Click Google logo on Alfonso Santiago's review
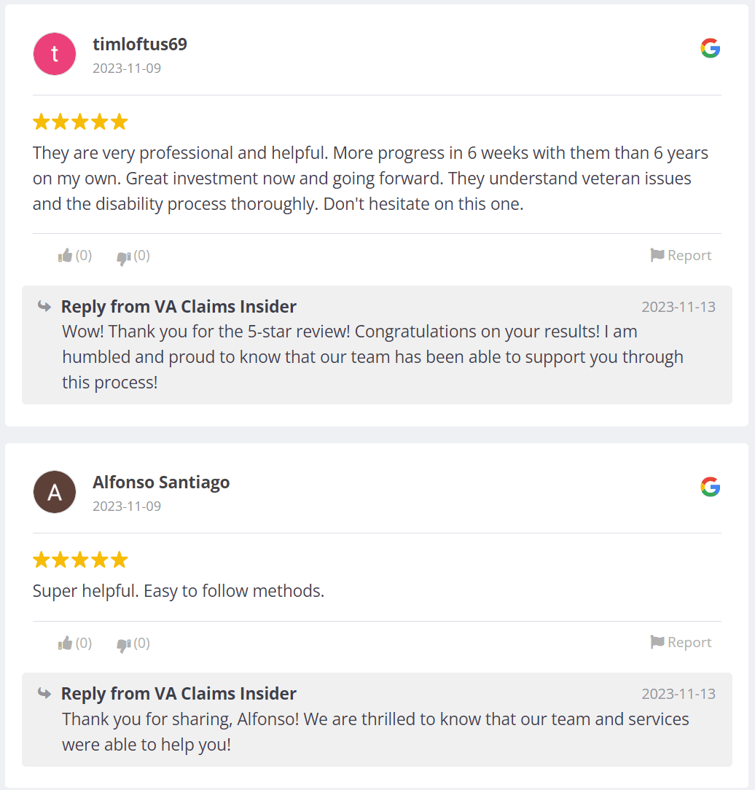755x790 pixels. point(710,487)
